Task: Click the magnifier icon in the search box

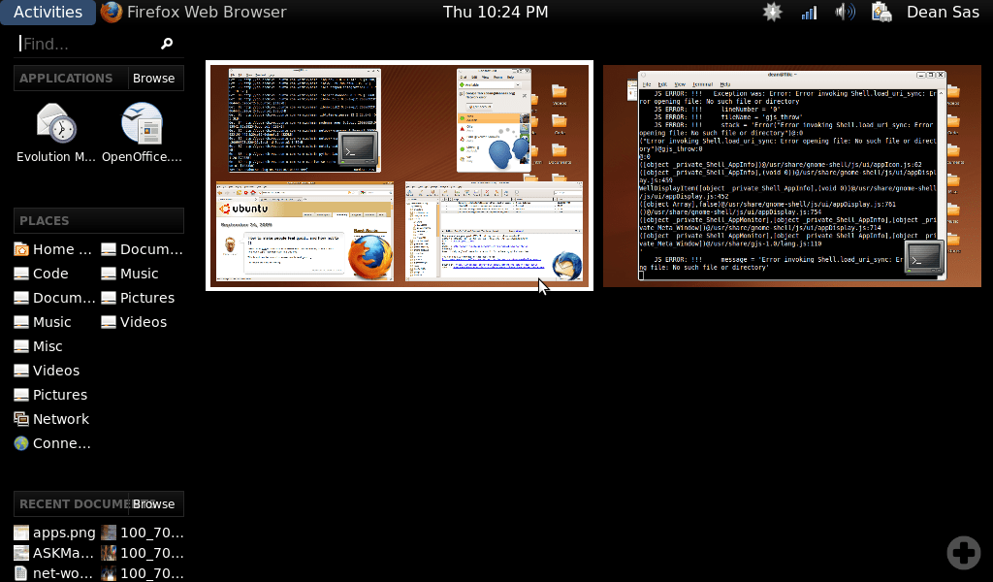Action: pyautogui.click(x=167, y=44)
